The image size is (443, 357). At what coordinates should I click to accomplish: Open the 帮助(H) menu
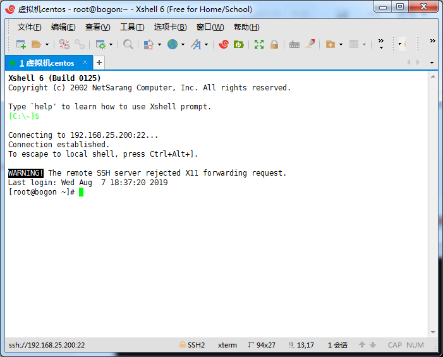click(246, 27)
